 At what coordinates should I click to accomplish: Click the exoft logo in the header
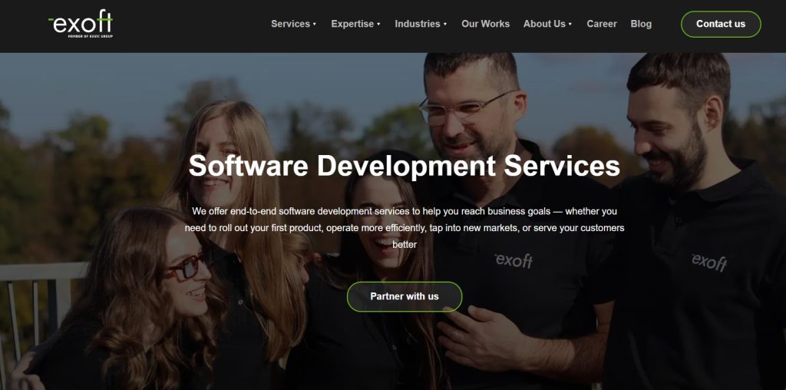(81, 24)
